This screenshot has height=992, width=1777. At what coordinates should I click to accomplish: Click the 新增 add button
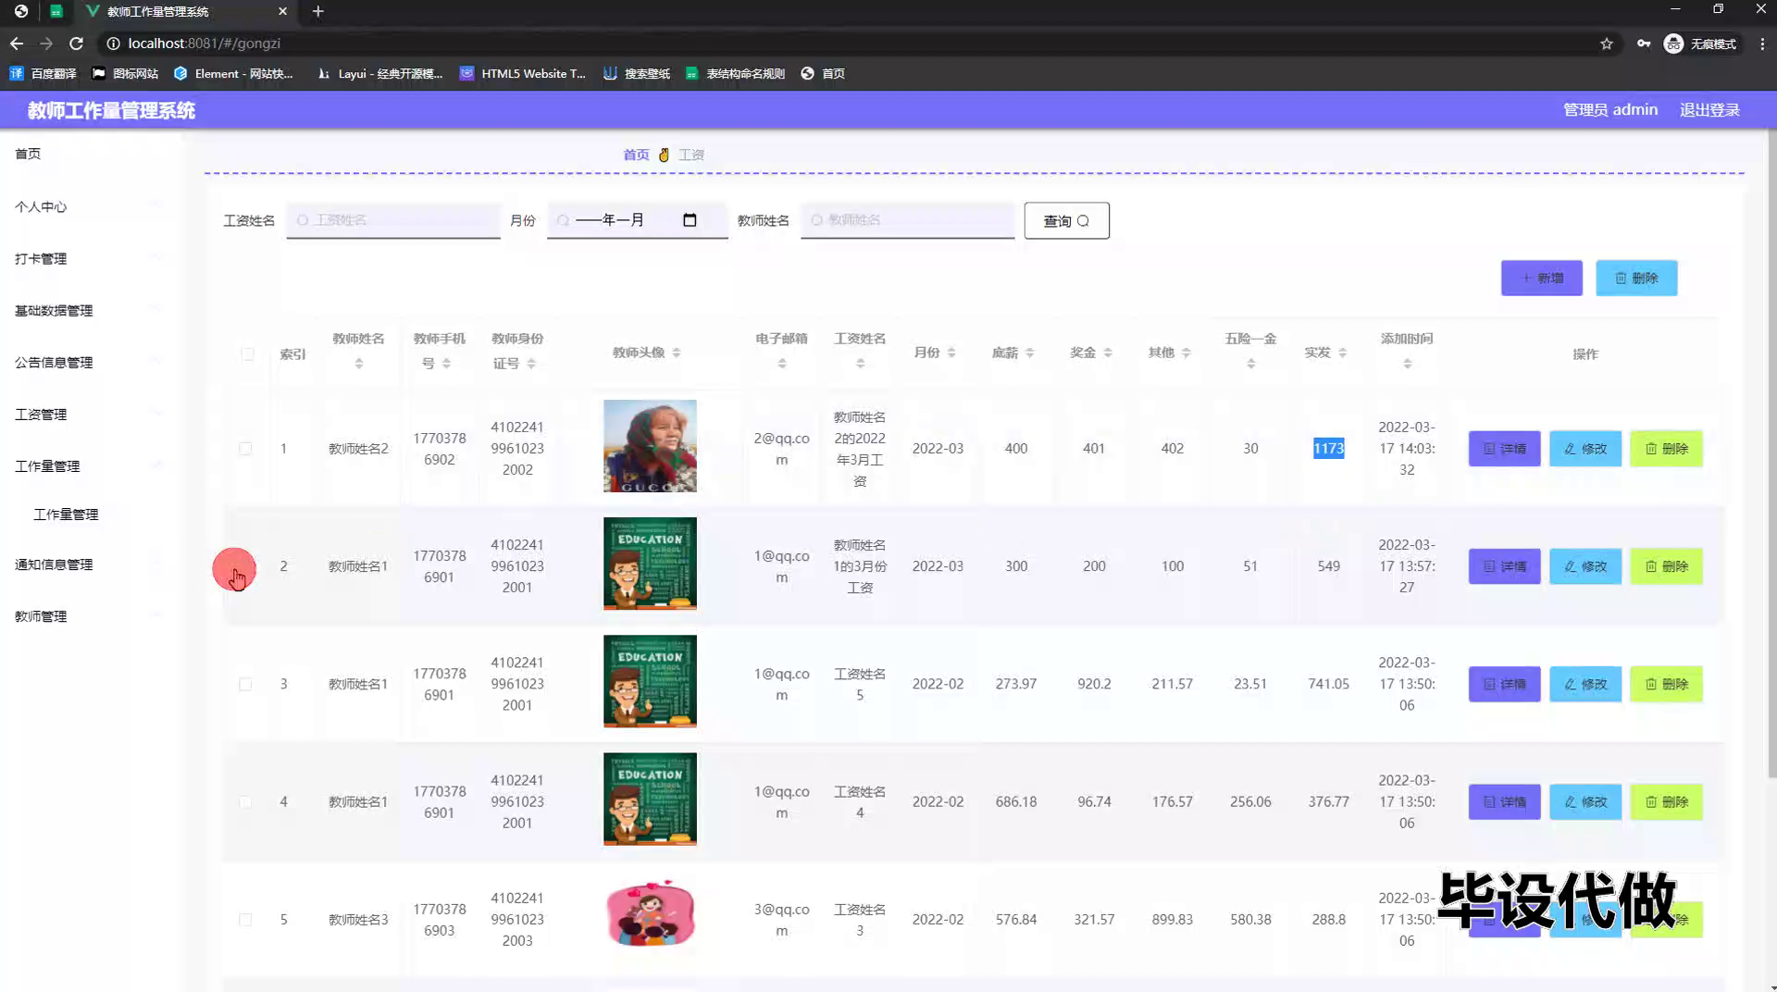tap(1541, 278)
